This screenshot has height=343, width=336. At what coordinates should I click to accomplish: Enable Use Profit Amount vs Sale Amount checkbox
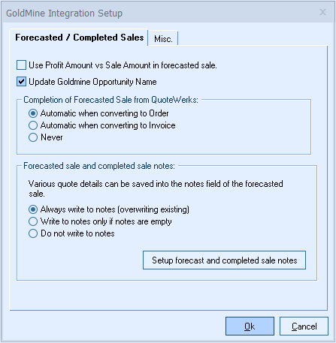click(21, 65)
